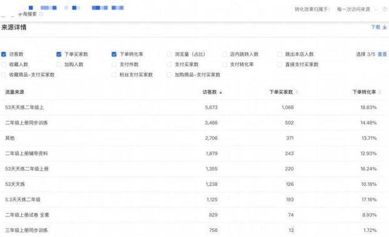Click the visitor count 2,706
The width and height of the screenshot is (389, 237).
click(211, 138)
